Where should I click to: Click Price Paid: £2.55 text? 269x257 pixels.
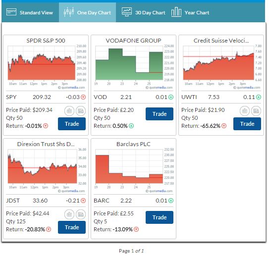pyautogui.click(x=113, y=213)
